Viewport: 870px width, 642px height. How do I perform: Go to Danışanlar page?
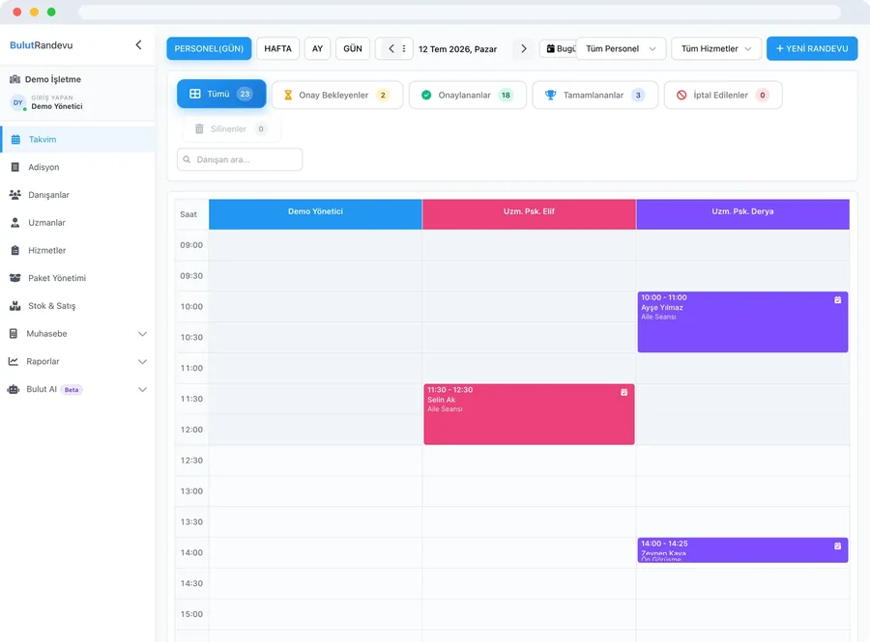pyautogui.click(x=77, y=194)
